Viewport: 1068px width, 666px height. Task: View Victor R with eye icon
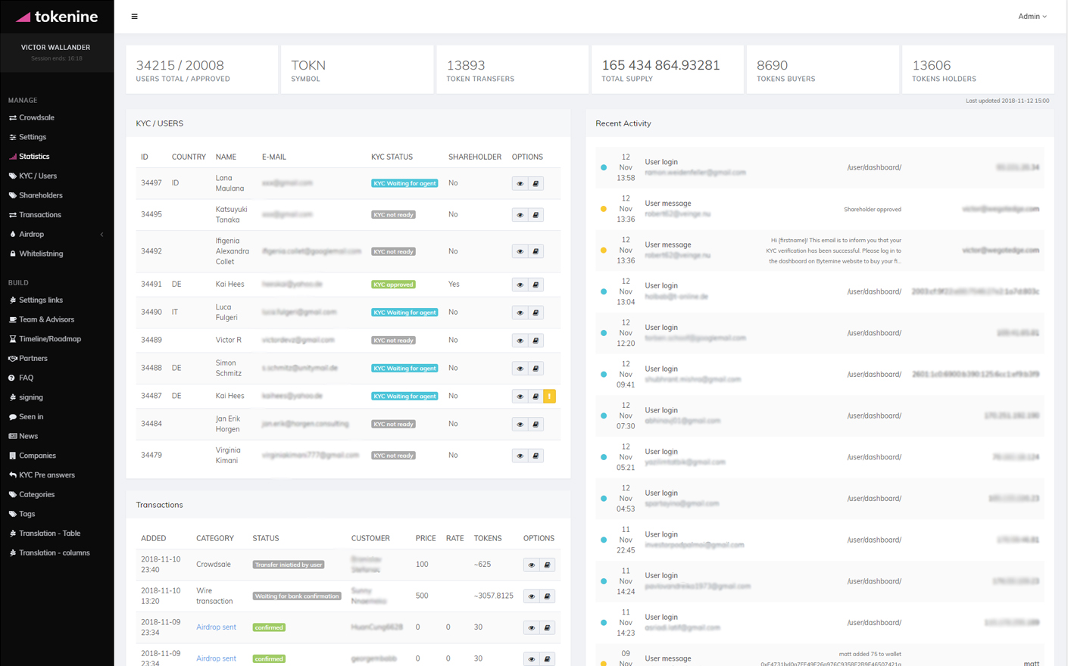[520, 341]
